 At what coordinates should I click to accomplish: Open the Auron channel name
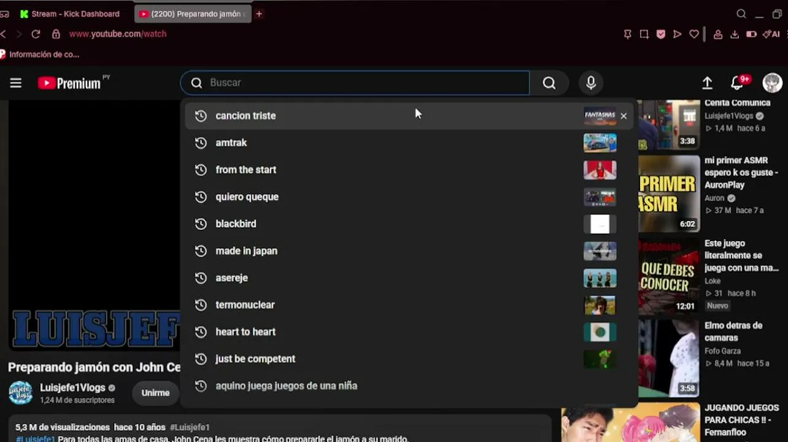714,198
